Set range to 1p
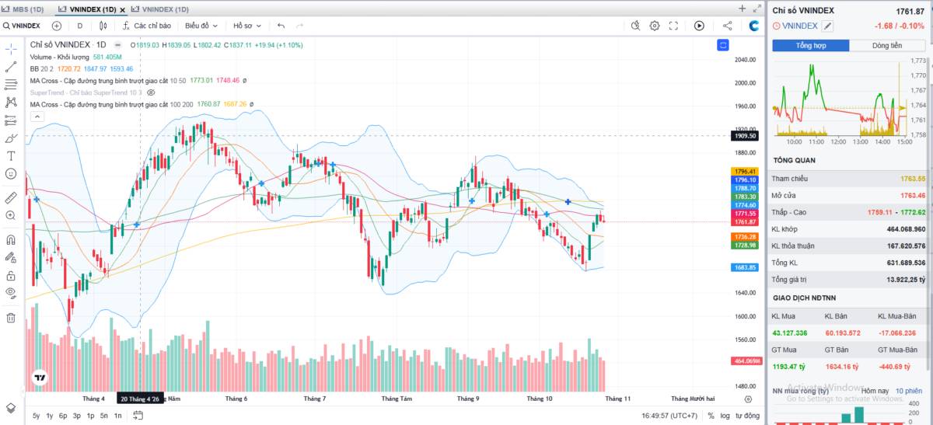Screen dimensions: 933x425 click(90, 416)
